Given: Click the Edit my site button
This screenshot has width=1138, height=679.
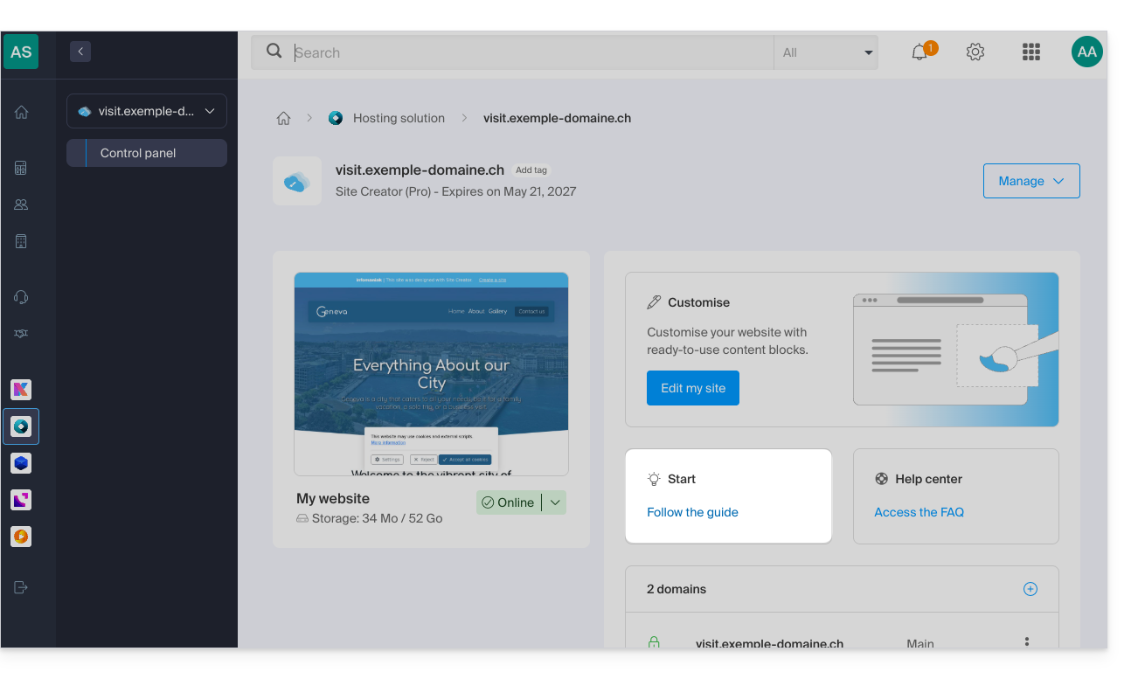Looking at the screenshot, I should 693,388.
